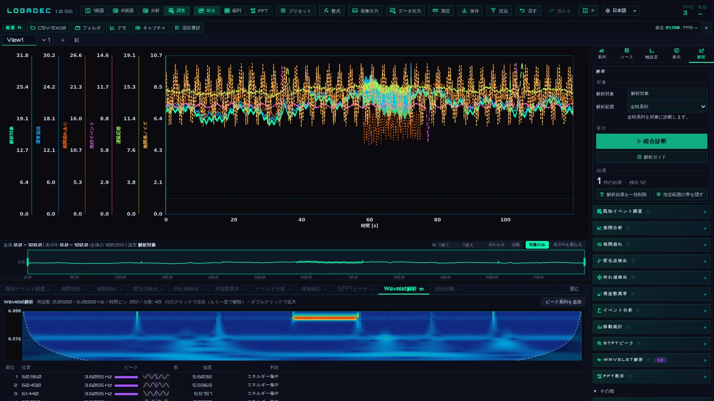This screenshot has width=714, height=401.
Task: Expand the 相関分析 section
Action: click(x=652, y=228)
